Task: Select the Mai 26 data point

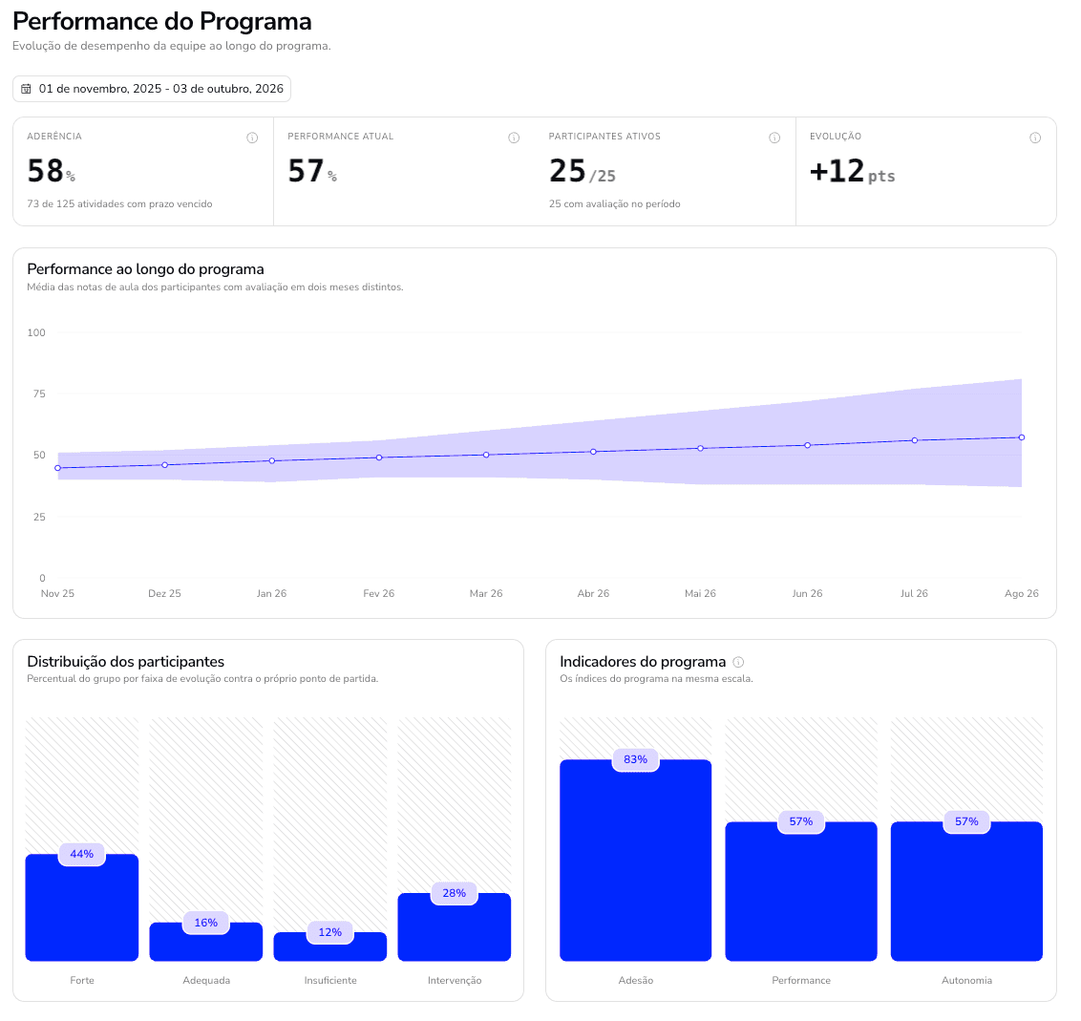Action: coord(700,448)
